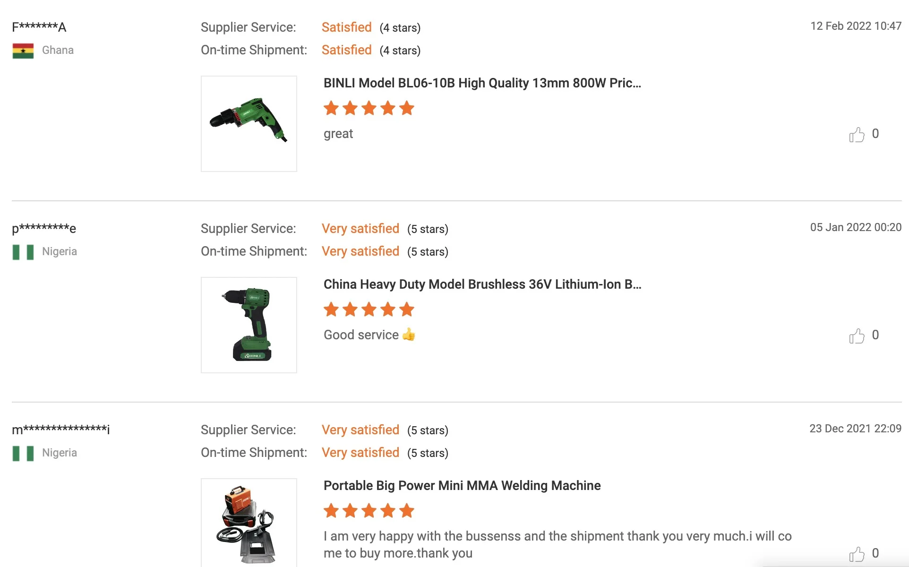
Task: Click Nigeria flag beside reviewer p*********e
Action: click(x=23, y=252)
